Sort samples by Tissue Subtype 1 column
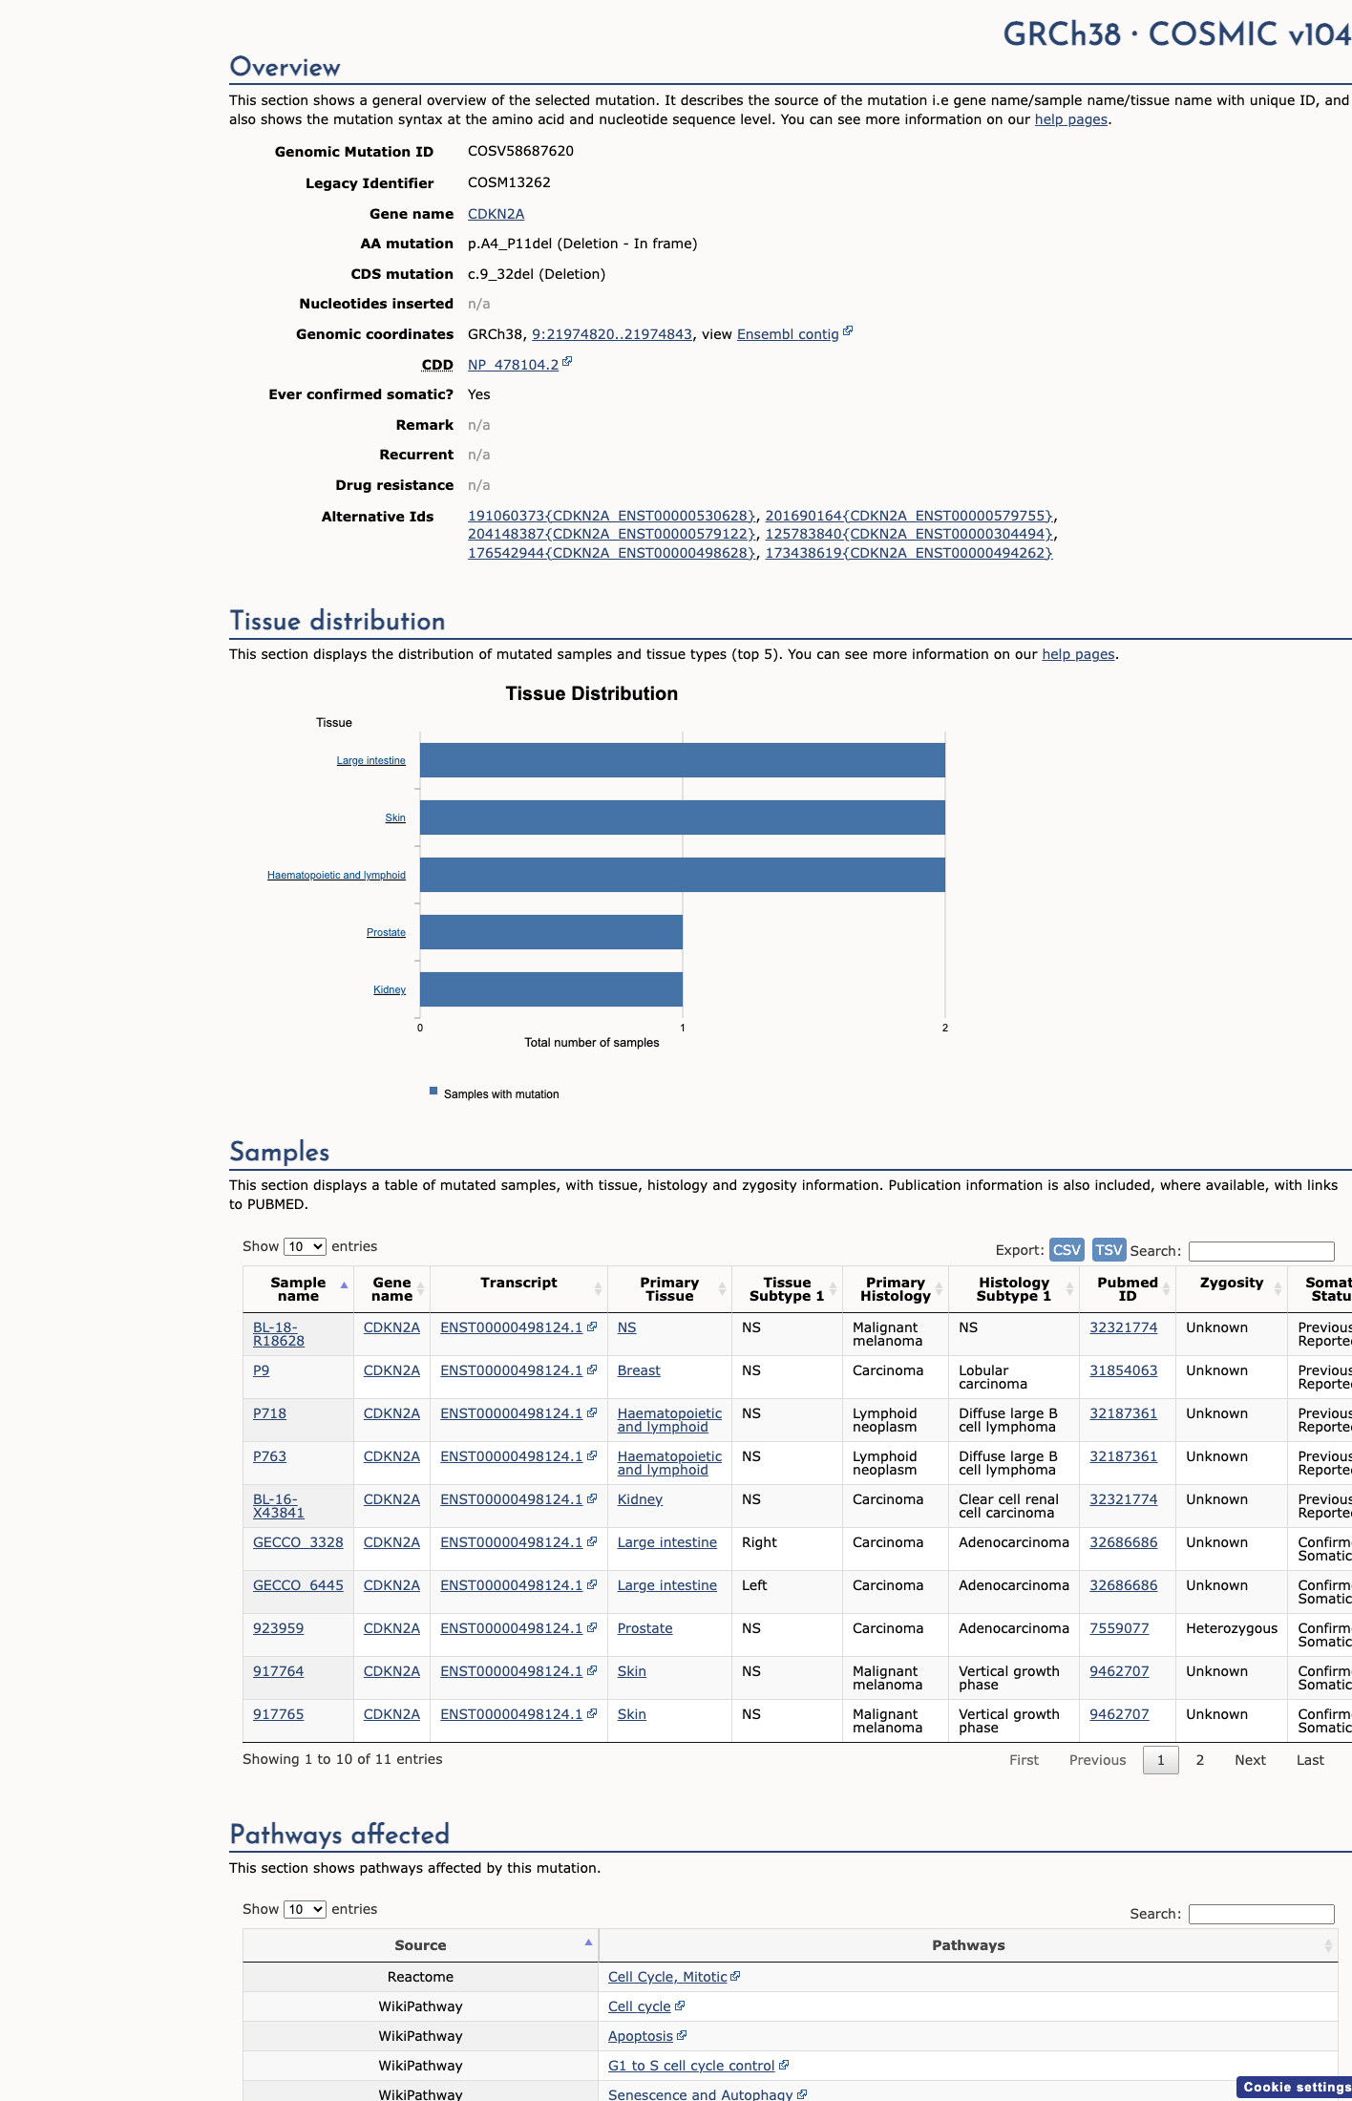Viewport: 1352px width, 2101px height. coord(833,1289)
